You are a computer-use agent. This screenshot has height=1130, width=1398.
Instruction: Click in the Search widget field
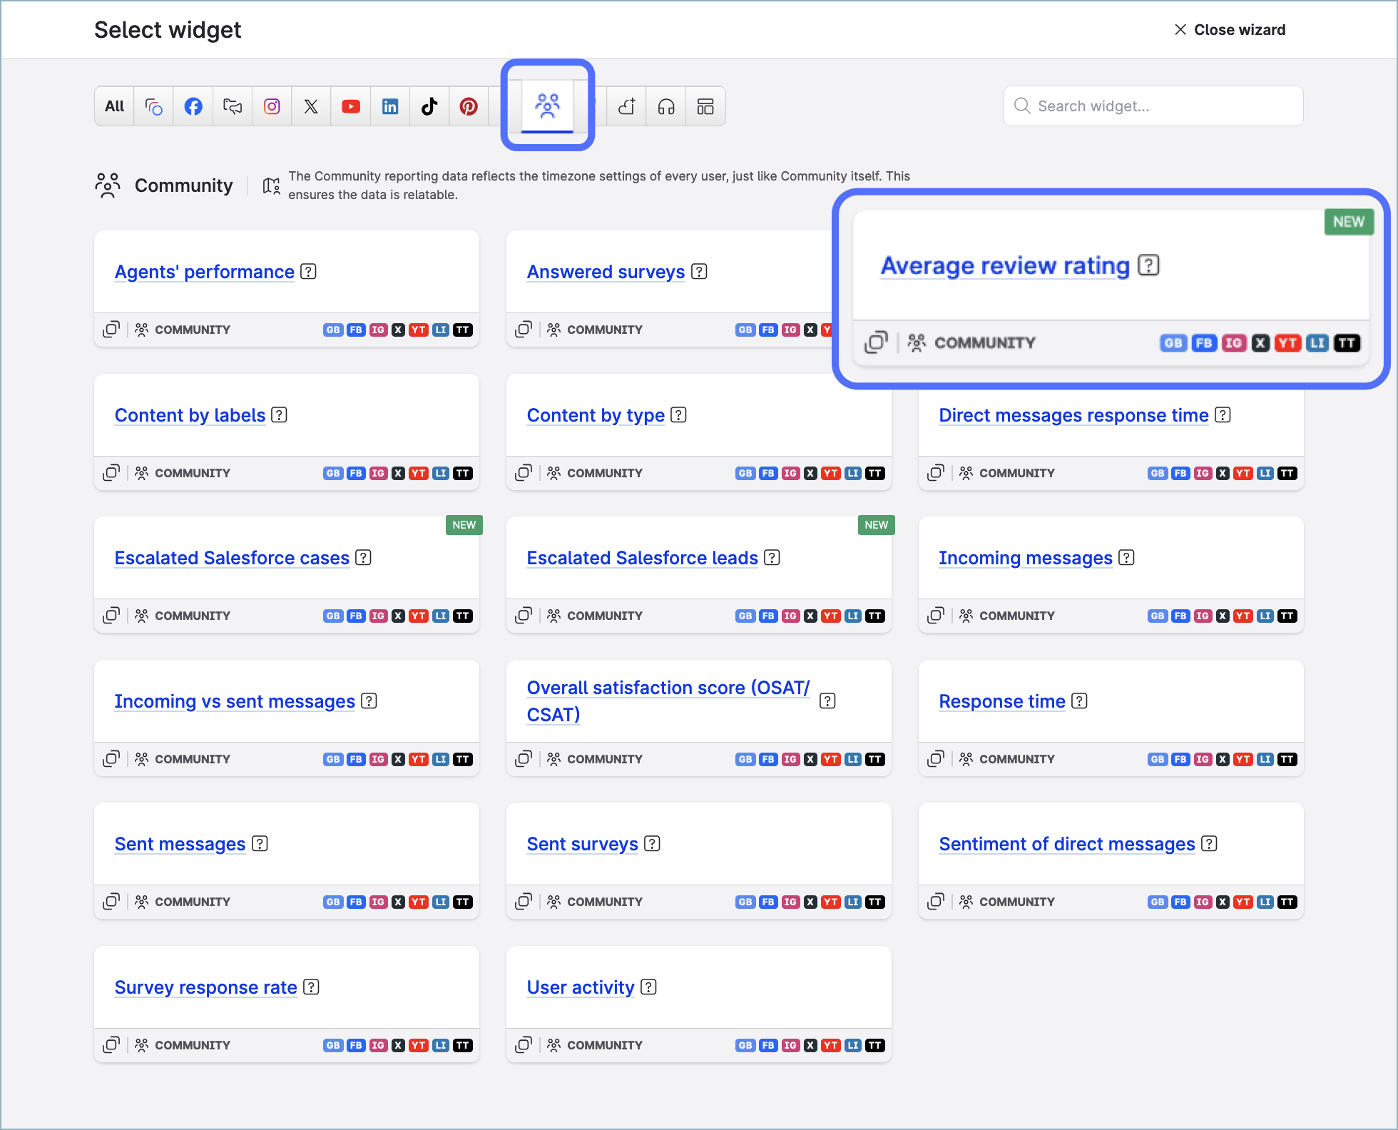1153,106
